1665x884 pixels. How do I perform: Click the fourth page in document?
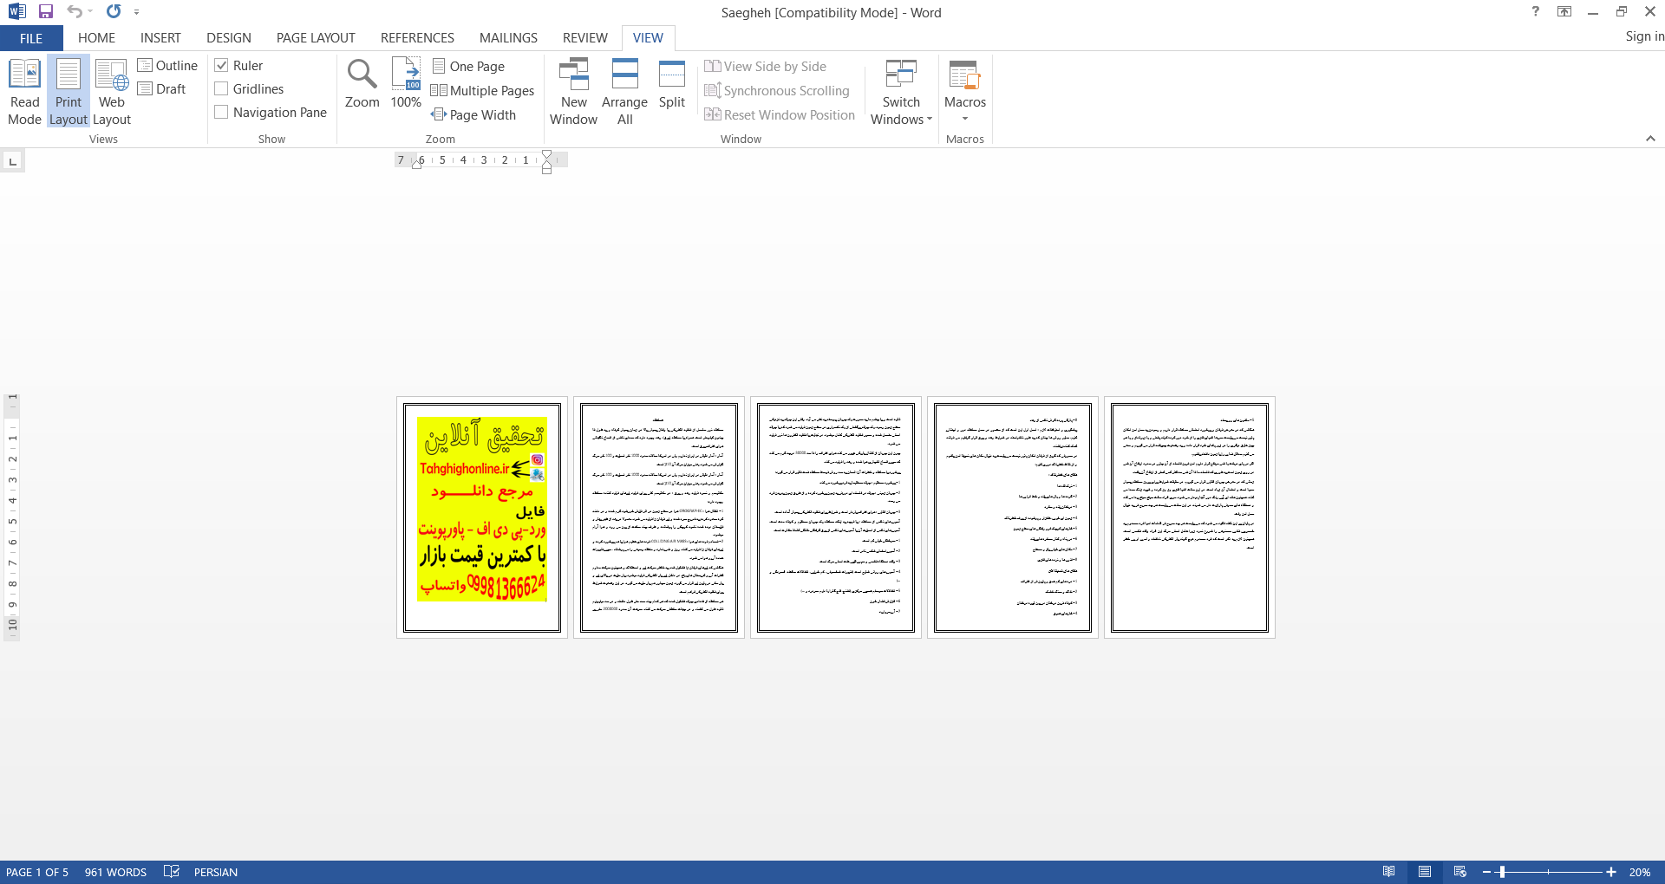tap(1013, 517)
